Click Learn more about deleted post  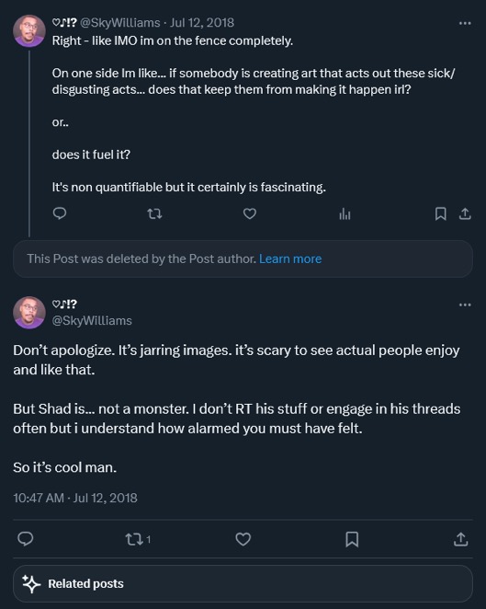[x=290, y=259]
